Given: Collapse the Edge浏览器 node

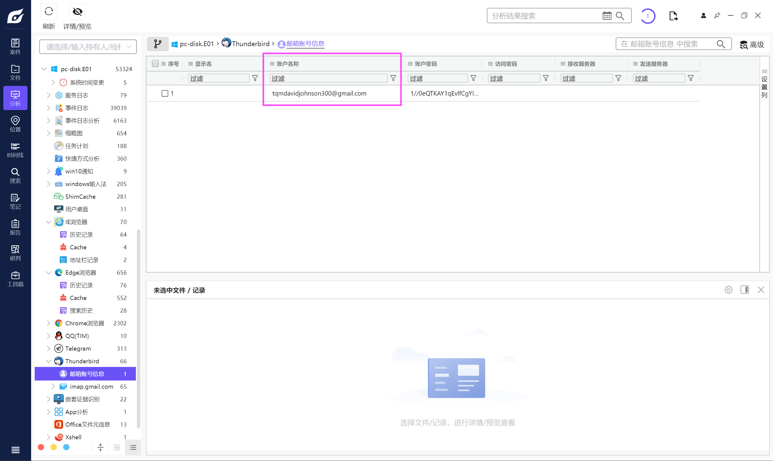Looking at the screenshot, I should tap(49, 273).
